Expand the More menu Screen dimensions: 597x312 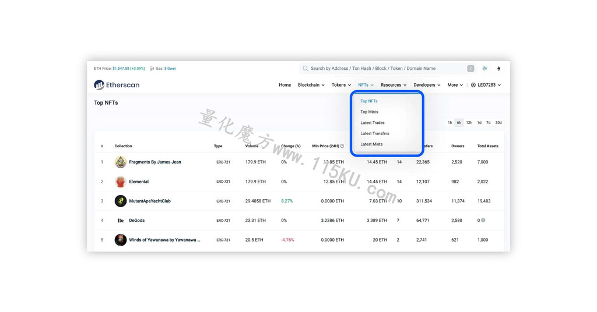tap(455, 85)
